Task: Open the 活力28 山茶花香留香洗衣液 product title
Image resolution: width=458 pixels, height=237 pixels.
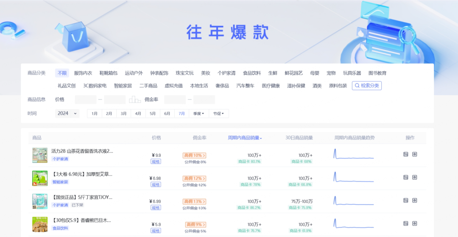Action: click(82, 151)
